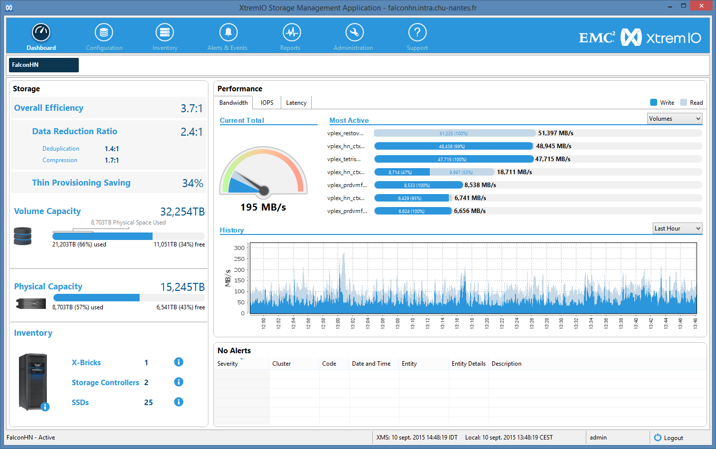Open the Inventory toolbar icon
The width and height of the screenshot is (716, 449).
(x=165, y=33)
